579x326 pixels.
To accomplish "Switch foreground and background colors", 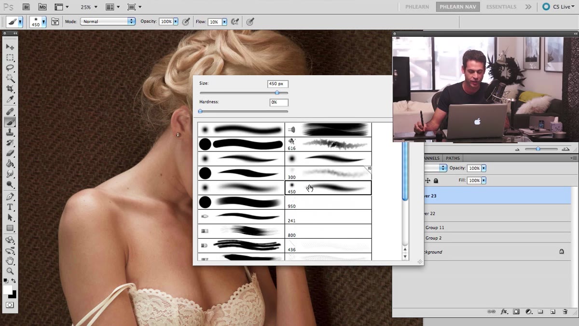I will pyautogui.click(x=14, y=281).
